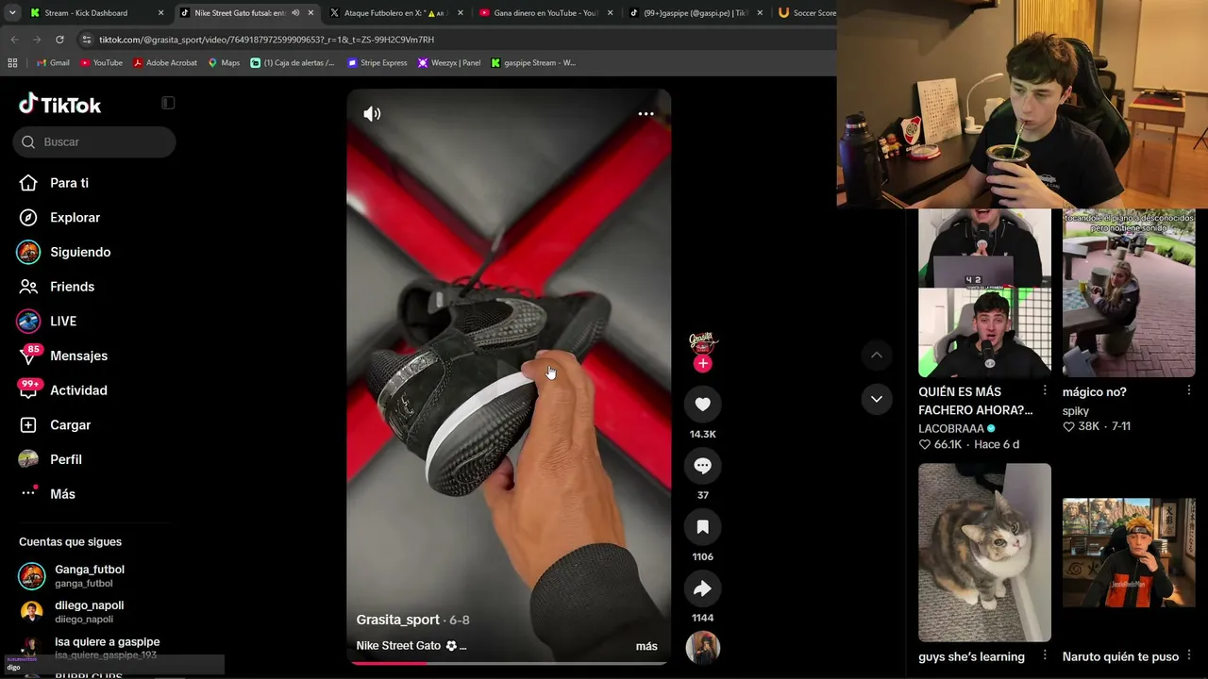Open options for mágico no? video
The height and width of the screenshot is (679, 1208).
[1189, 390]
